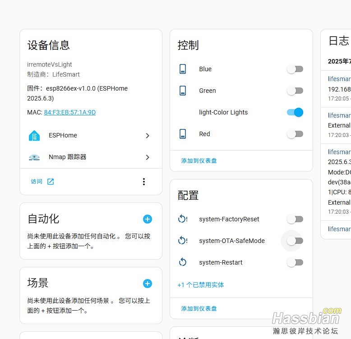The width and height of the screenshot is (351, 339).
Task: Enable system-FactoryReset switch
Action: [295, 219]
